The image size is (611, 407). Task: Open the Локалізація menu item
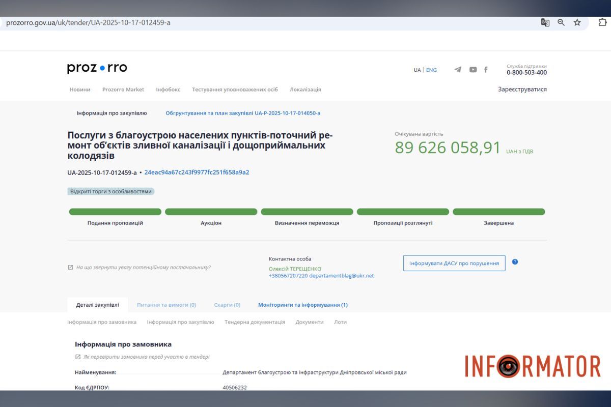click(x=305, y=90)
